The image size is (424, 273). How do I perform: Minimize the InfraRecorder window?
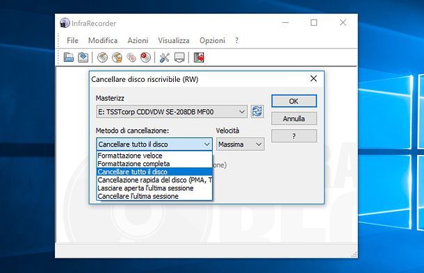point(286,23)
